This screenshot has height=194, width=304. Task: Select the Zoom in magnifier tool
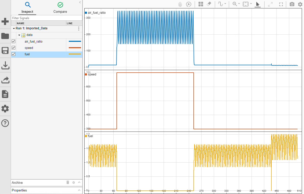(x=235, y=4)
